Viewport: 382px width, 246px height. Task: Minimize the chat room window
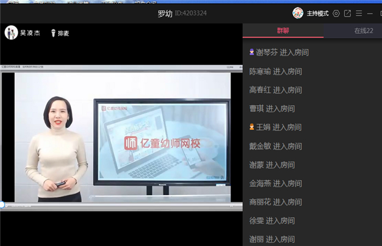pyautogui.click(x=370, y=13)
